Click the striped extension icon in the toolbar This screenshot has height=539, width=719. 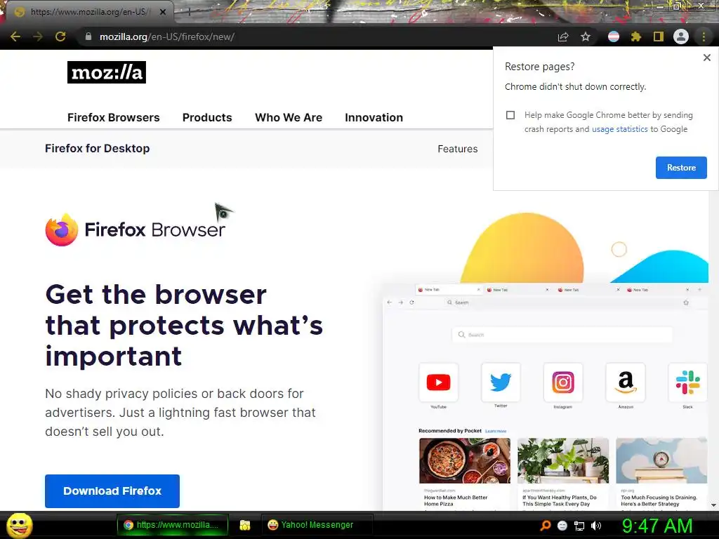tap(614, 36)
